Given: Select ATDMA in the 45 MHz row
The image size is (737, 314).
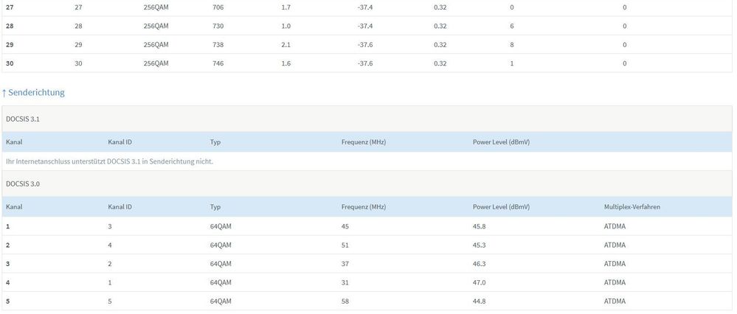Looking at the screenshot, I should coord(615,226).
